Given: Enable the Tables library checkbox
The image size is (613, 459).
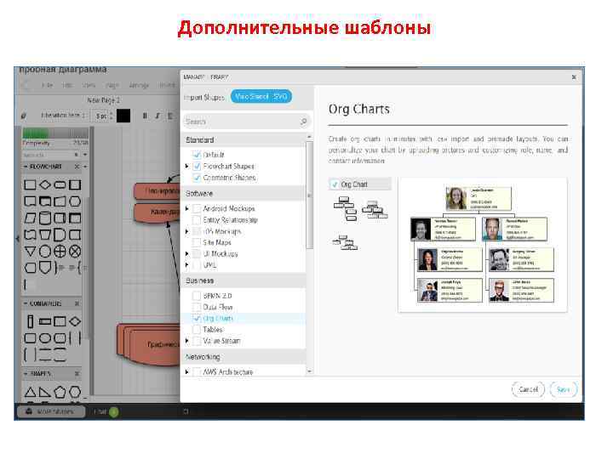Looking at the screenshot, I should 197,330.
